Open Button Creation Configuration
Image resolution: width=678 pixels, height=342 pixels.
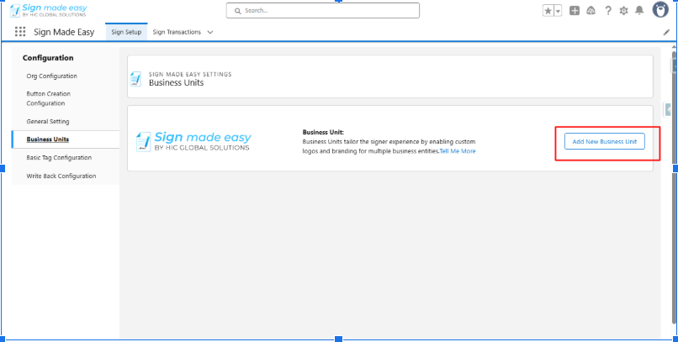point(49,98)
